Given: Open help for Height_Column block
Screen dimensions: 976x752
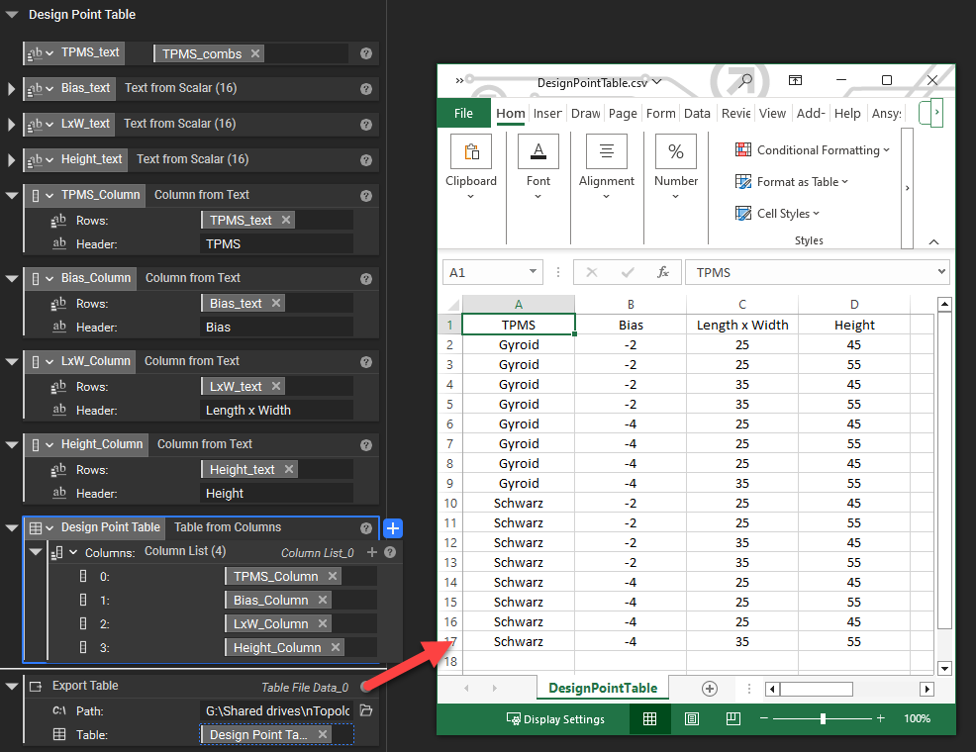Looking at the screenshot, I should [x=366, y=445].
